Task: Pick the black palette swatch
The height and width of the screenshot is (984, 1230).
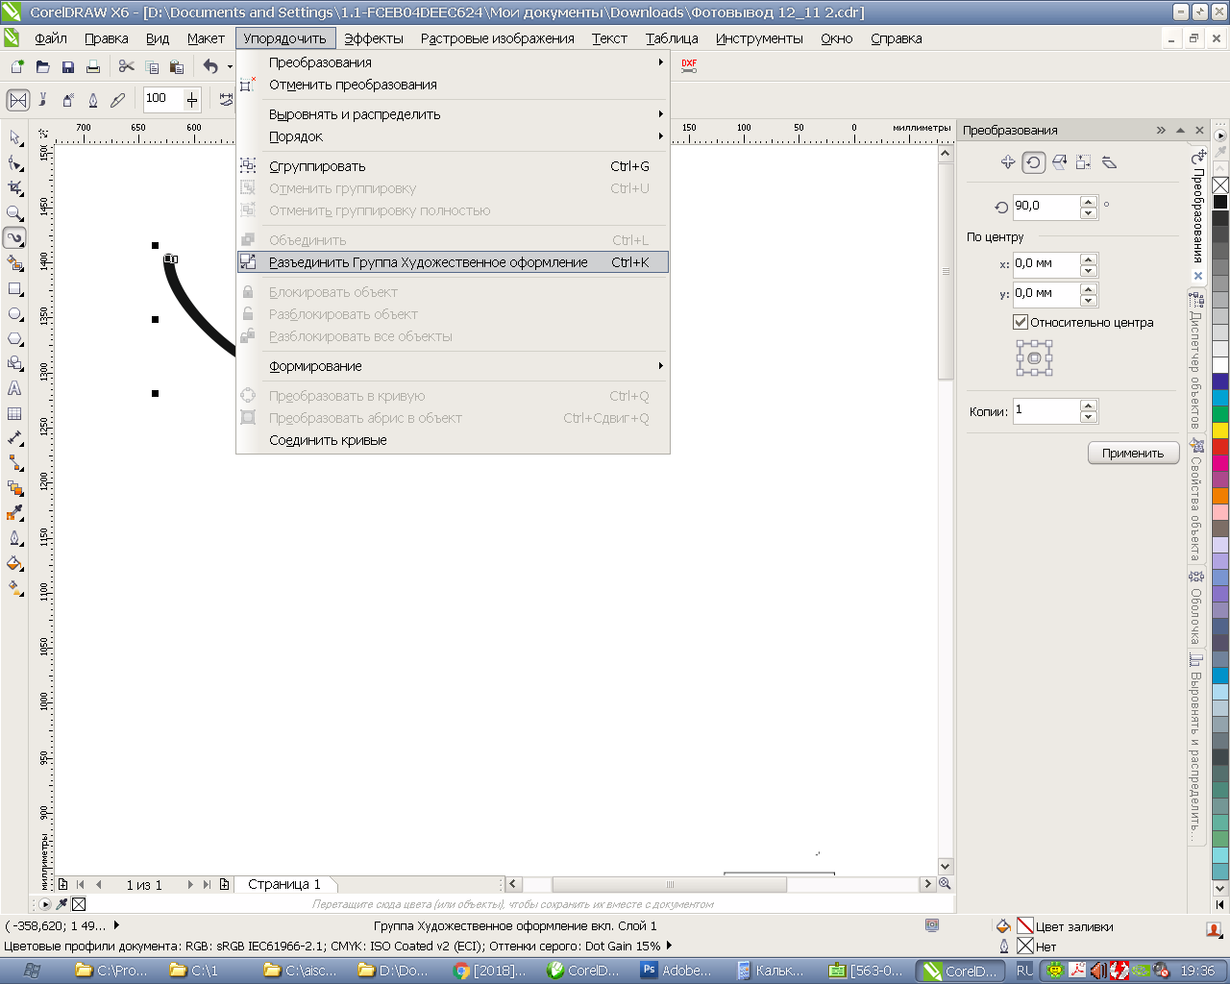Action: tap(1220, 202)
